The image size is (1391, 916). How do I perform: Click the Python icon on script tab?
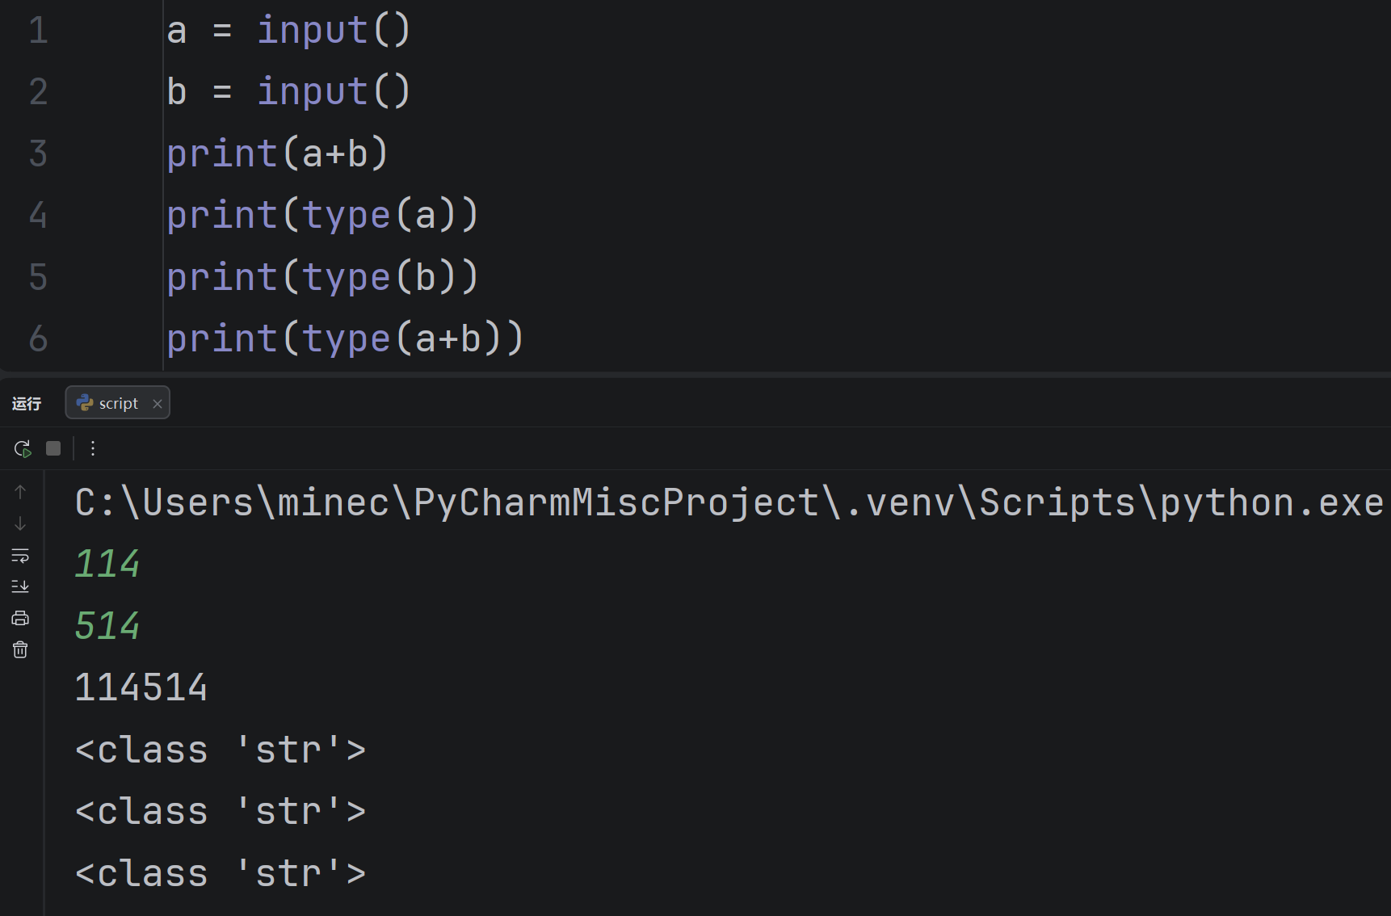coord(85,402)
